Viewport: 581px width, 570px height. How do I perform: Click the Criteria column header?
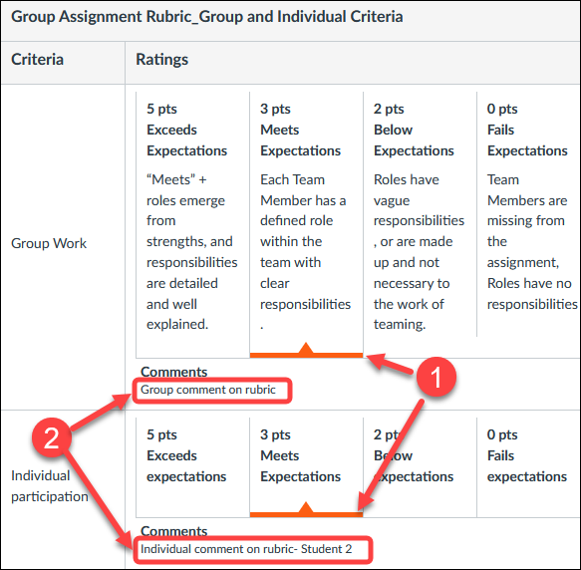click(37, 60)
